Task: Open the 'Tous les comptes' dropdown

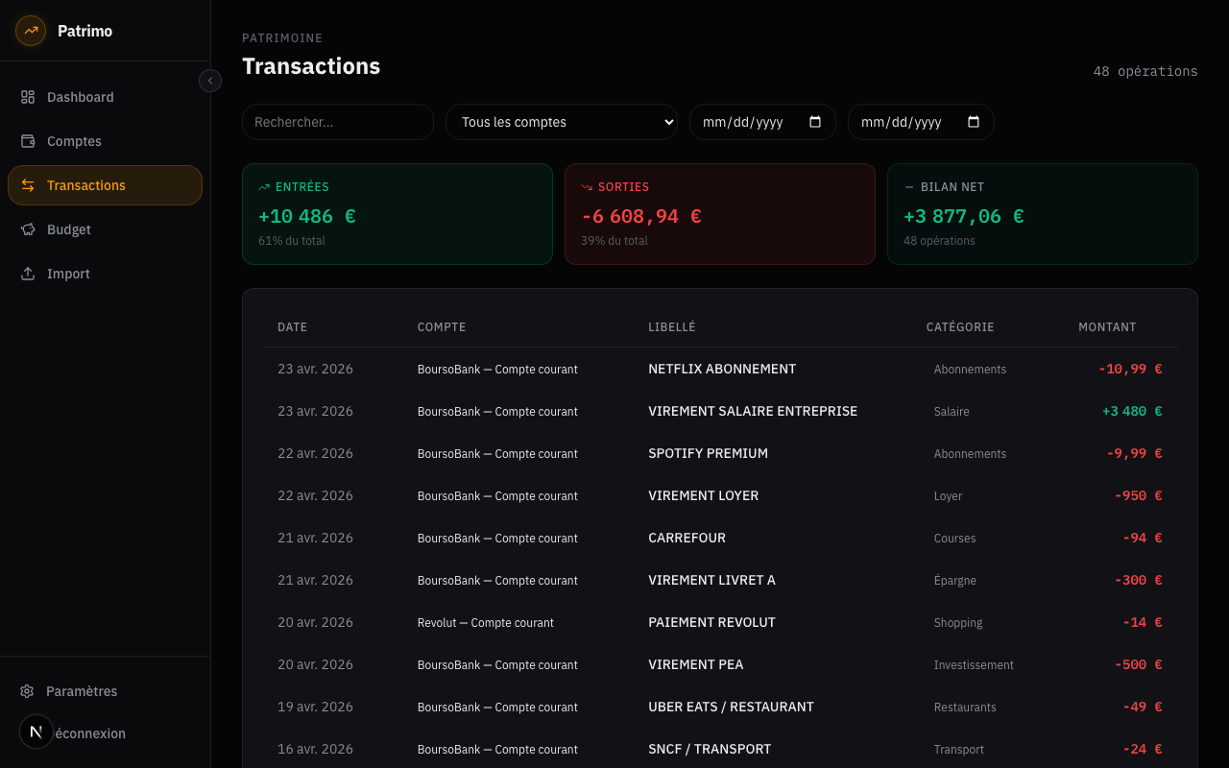Action: tap(562, 122)
